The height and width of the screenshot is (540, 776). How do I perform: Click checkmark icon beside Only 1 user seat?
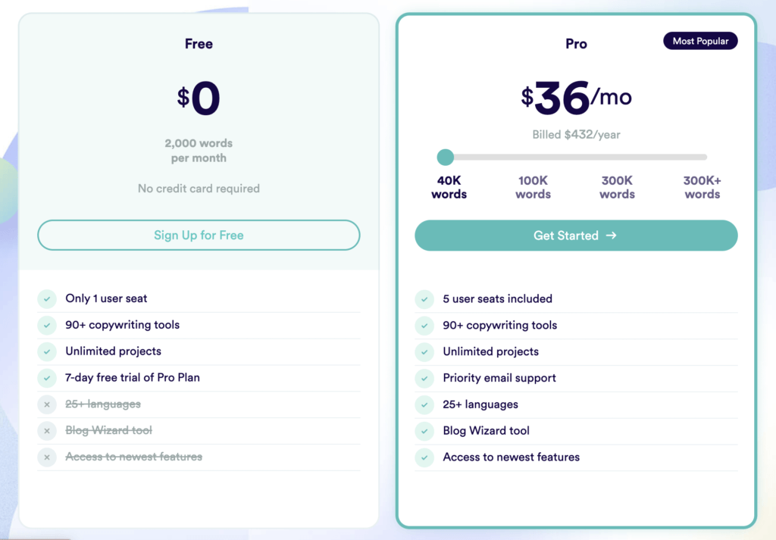47,298
